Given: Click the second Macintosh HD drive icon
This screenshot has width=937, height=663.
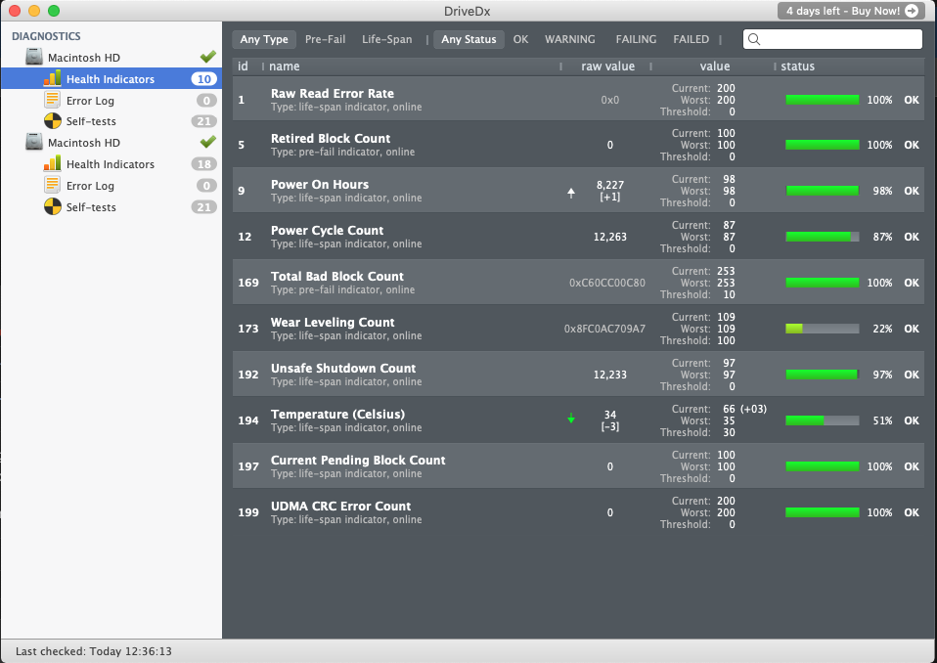Looking at the screenshot, I should [x=34, y=142].
